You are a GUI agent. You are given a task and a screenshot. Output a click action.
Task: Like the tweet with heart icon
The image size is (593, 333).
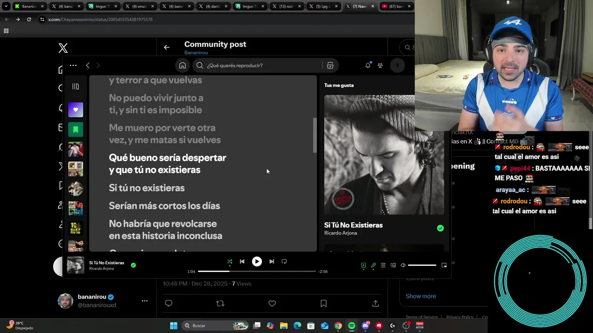(x=272, y=303)
